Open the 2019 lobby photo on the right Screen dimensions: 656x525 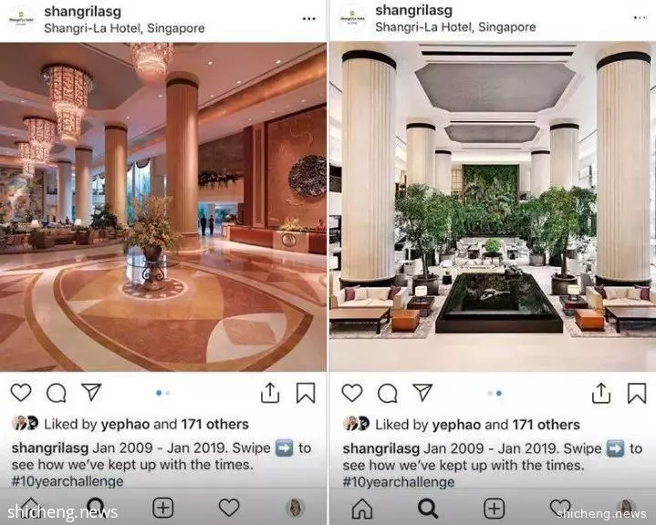(x=493, y=207)
